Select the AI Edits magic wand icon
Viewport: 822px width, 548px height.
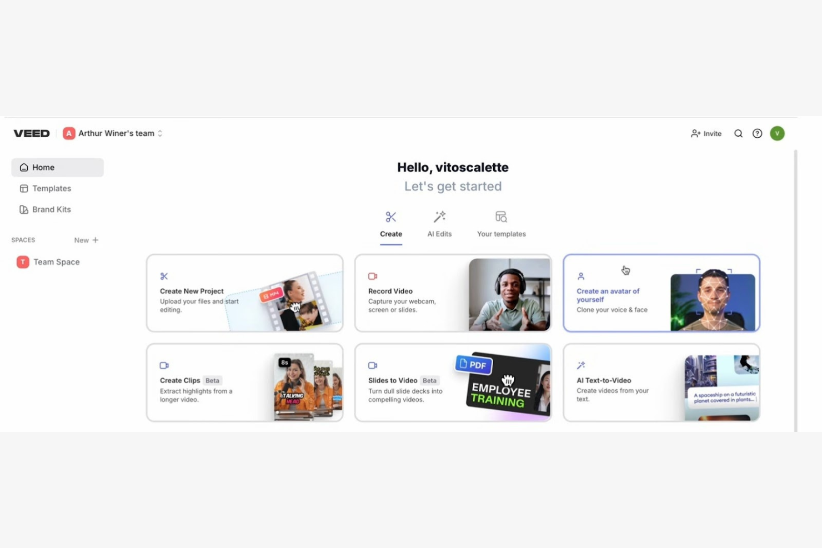click(x=439, y=217)
